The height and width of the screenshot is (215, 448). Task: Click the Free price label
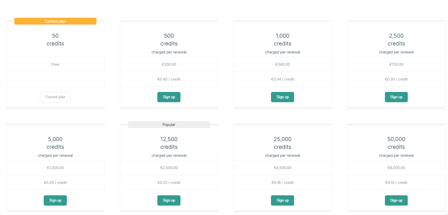click(x=55, y=65)
